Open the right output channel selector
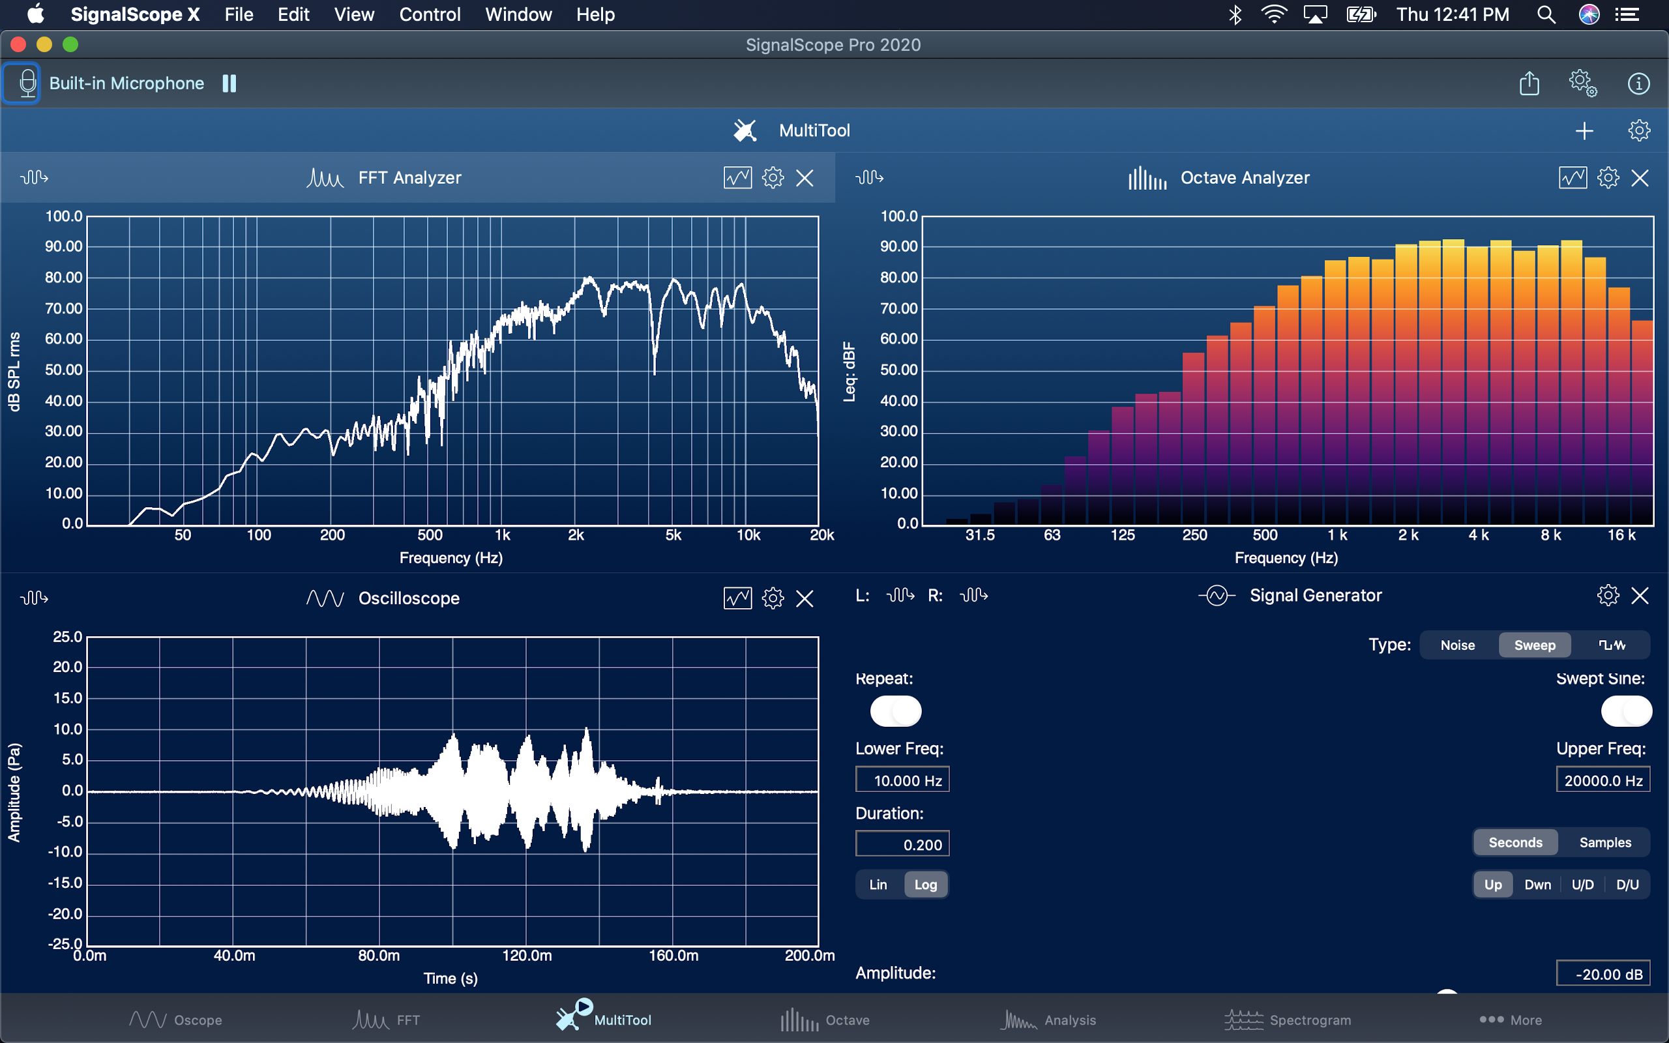This screenshot has width=1669, height=1043. pyautogui.click(x=973, y=595)
